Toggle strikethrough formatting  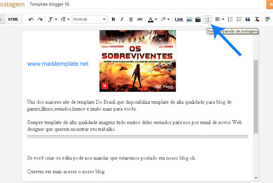pyautogui.click(x=140, y=19)
